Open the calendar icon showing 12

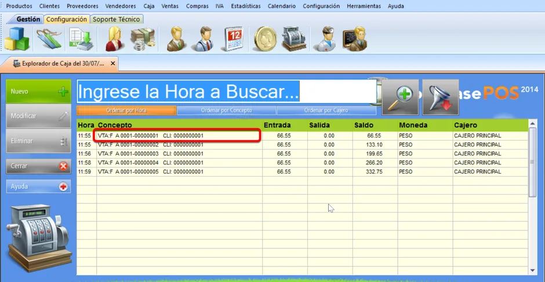(233, 39)
